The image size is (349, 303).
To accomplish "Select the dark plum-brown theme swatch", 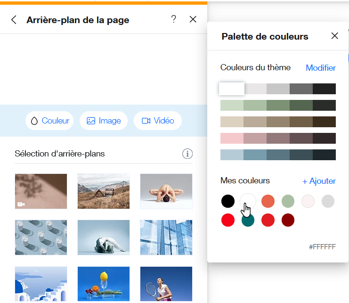I will pyautogui.click(x=301, y=138).
